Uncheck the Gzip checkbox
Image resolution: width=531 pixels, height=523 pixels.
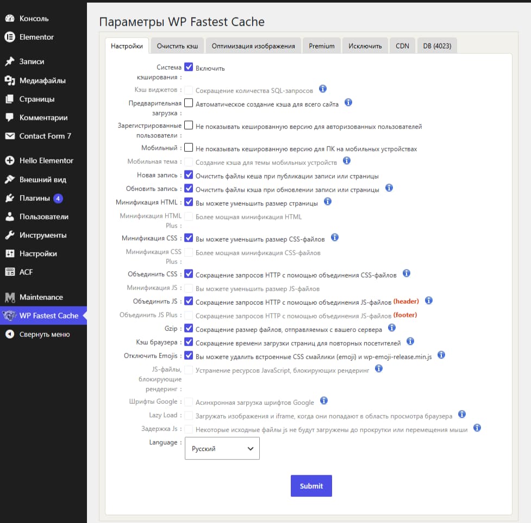(189, 328)
